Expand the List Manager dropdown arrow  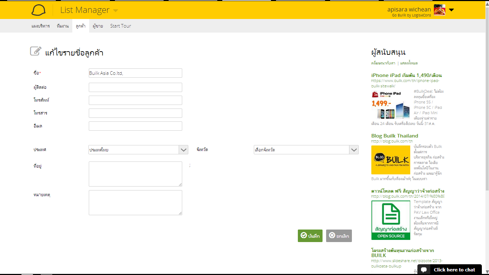tap(115, 11)
